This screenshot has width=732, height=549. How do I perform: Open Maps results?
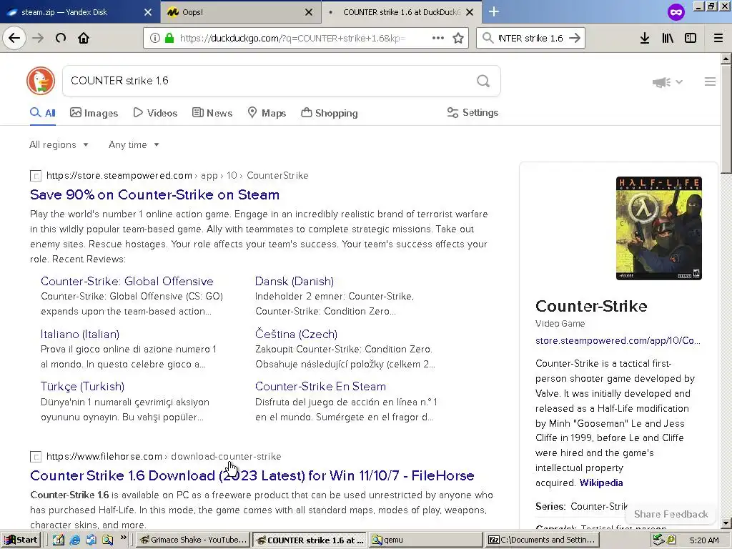[x=267, y=113]
